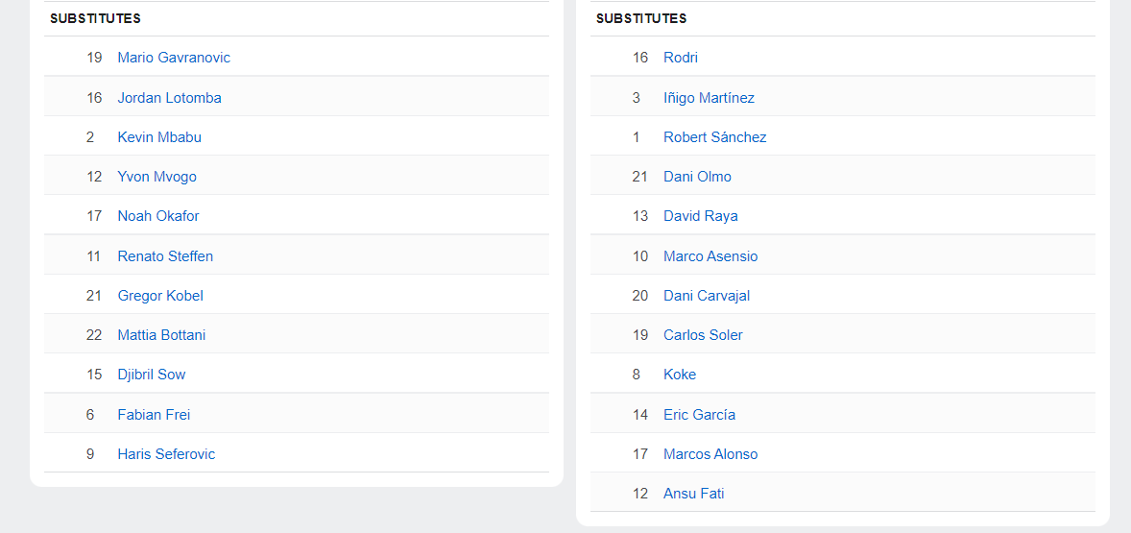Click Dani Olmo player name
1131x533 pixels.
coord(697,177)
